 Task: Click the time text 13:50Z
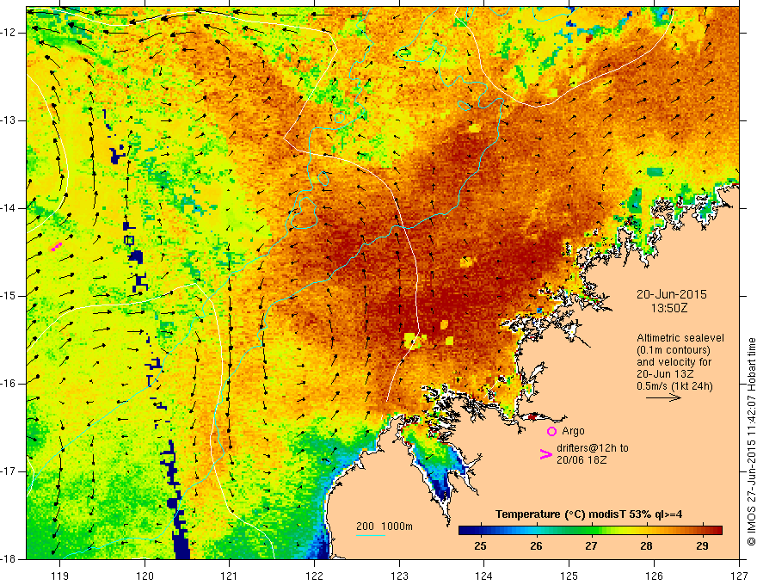point(669,308)
